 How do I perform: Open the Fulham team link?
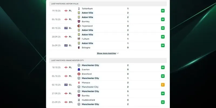(85, 39)
